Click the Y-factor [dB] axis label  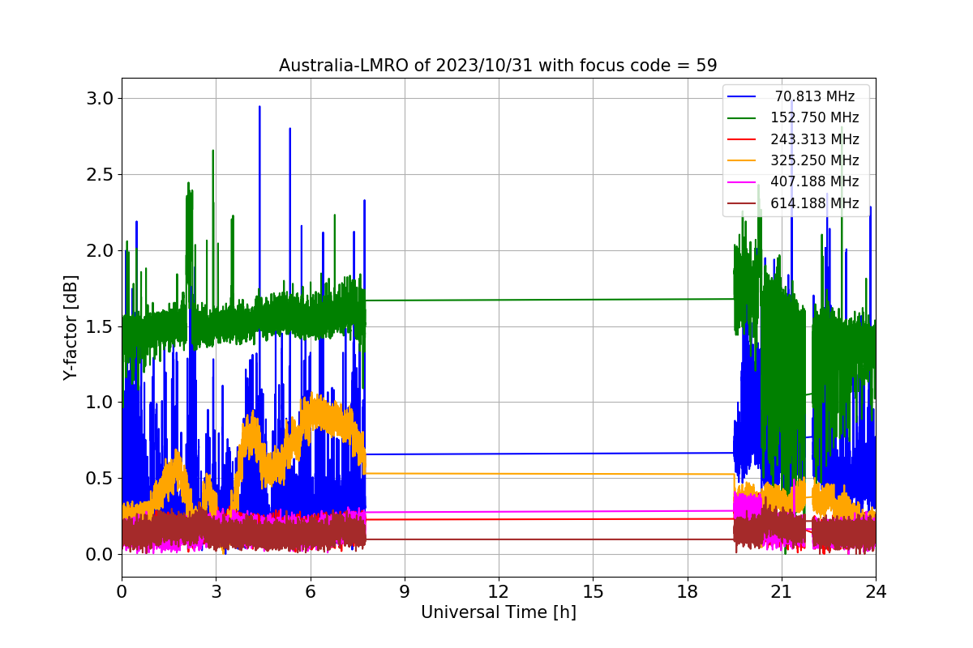click(x=71, y=328)
